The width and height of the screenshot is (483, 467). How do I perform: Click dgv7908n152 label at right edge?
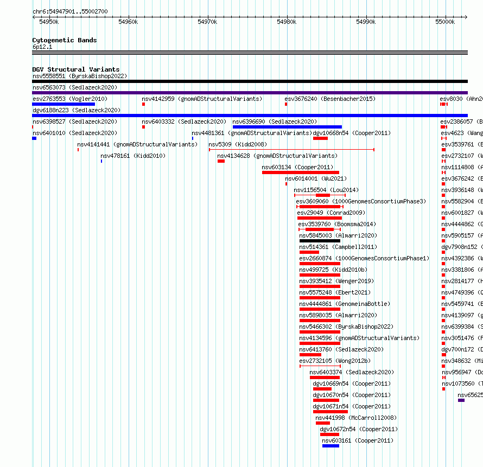462,247
